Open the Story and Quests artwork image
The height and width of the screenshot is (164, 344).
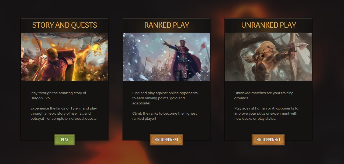tap(65, 57)
